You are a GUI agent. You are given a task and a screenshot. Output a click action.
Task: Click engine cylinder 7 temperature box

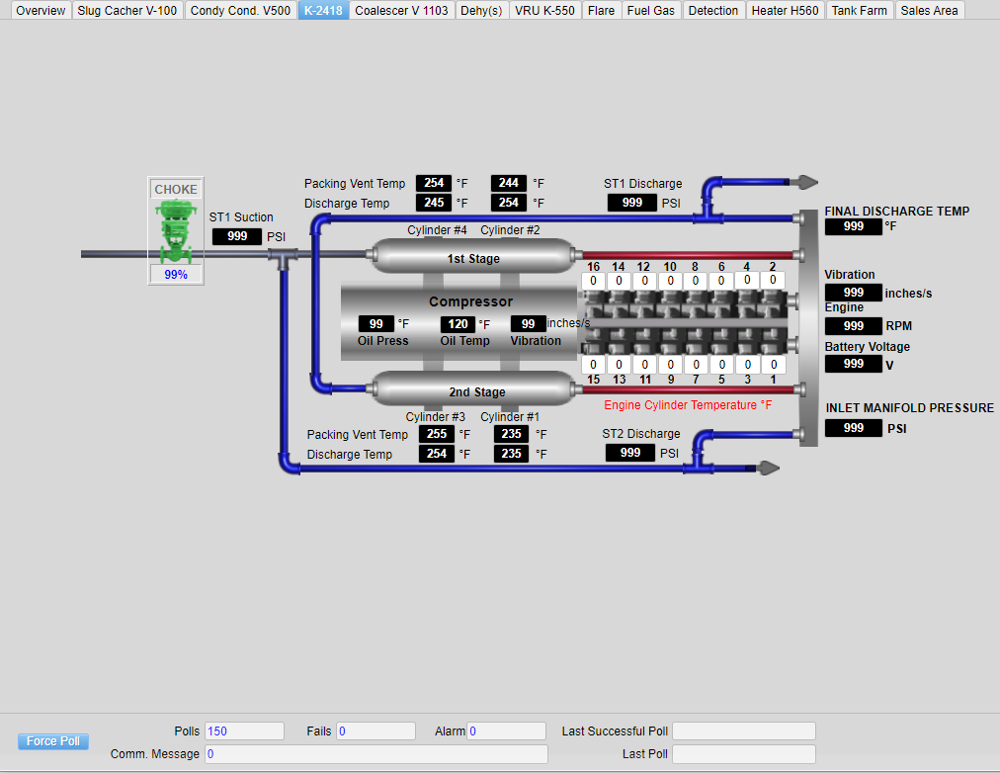click(697, 364)
